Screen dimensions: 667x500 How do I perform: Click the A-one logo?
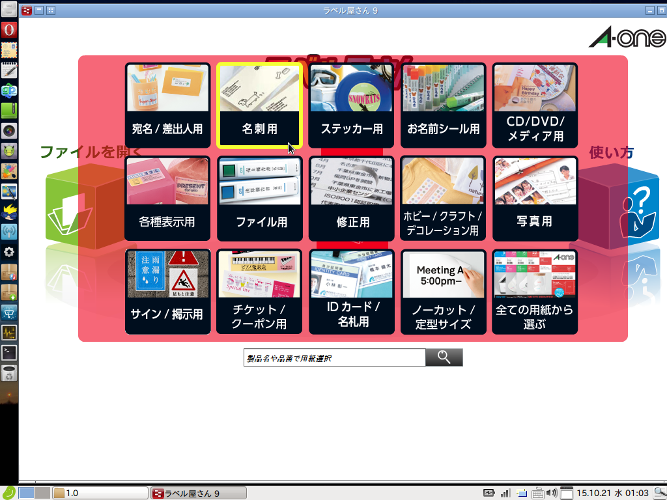[x=627, y=37]
